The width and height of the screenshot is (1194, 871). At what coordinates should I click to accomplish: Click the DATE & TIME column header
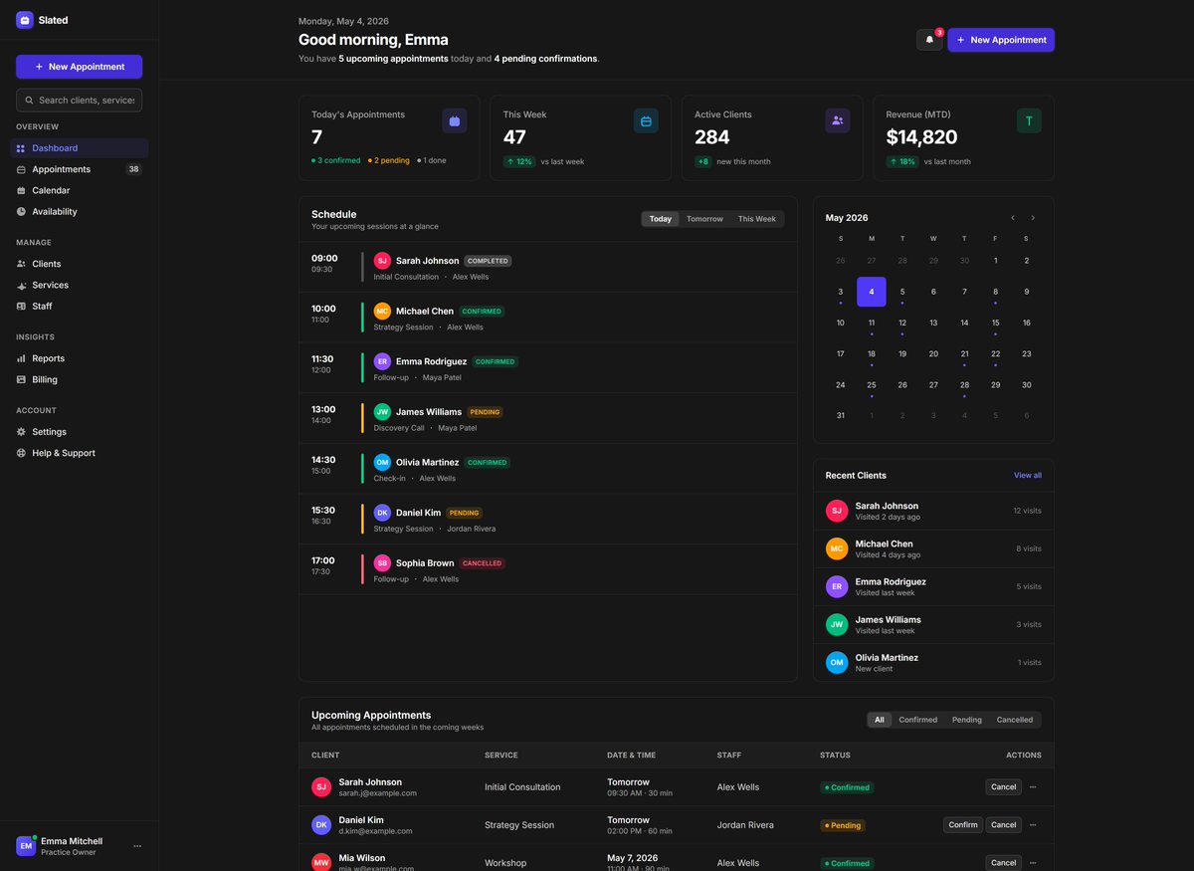632,756
